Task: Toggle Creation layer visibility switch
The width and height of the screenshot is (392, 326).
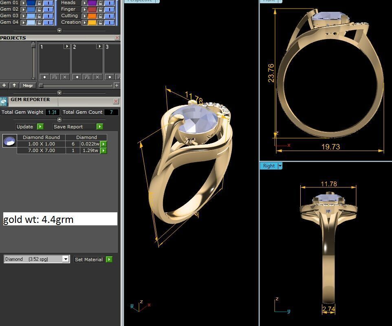Action: tap(110, 22)
